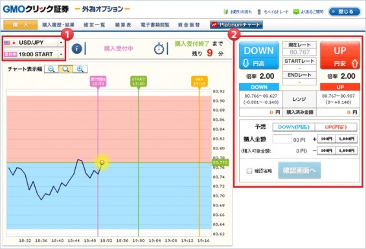Click the 閉じる close button

(344, 12)
